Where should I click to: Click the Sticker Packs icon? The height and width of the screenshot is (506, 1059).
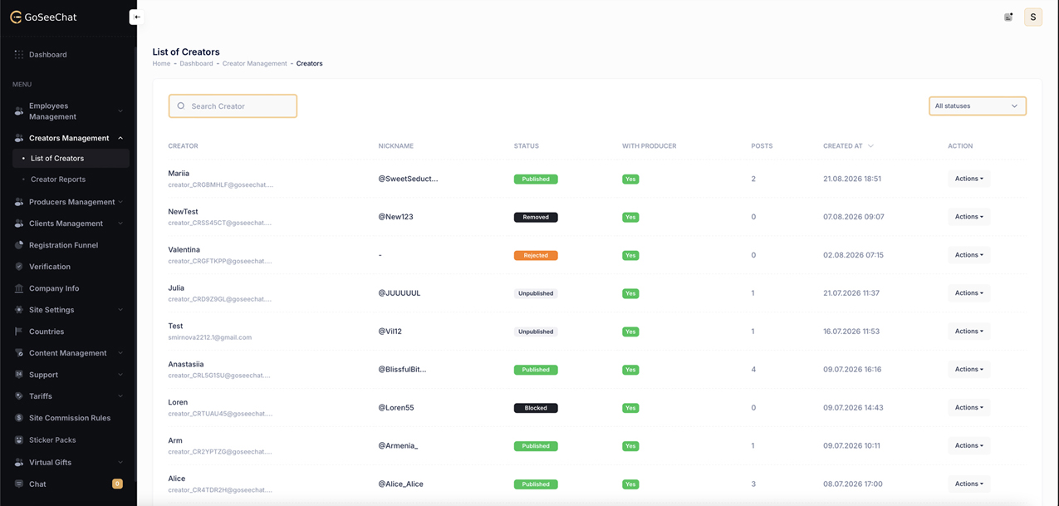coord(19,440)
